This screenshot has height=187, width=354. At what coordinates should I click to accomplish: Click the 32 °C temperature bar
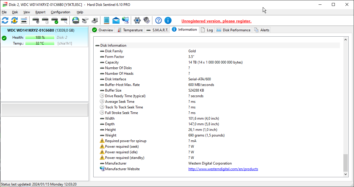coord(40,43)
